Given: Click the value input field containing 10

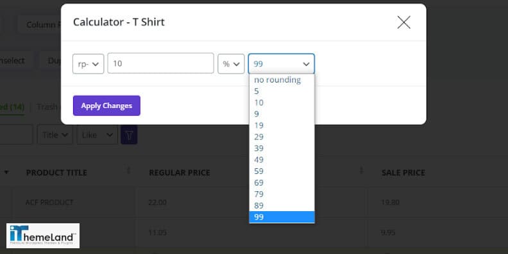Looking at the screenshot, I should tap(161, 63).
